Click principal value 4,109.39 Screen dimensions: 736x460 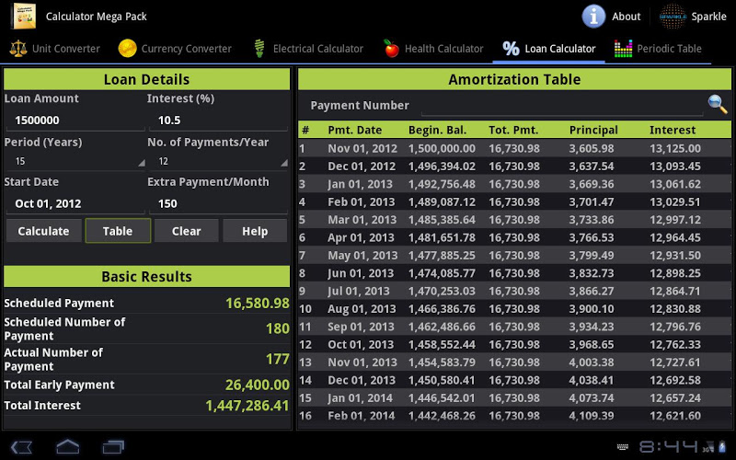pos(592,416)
